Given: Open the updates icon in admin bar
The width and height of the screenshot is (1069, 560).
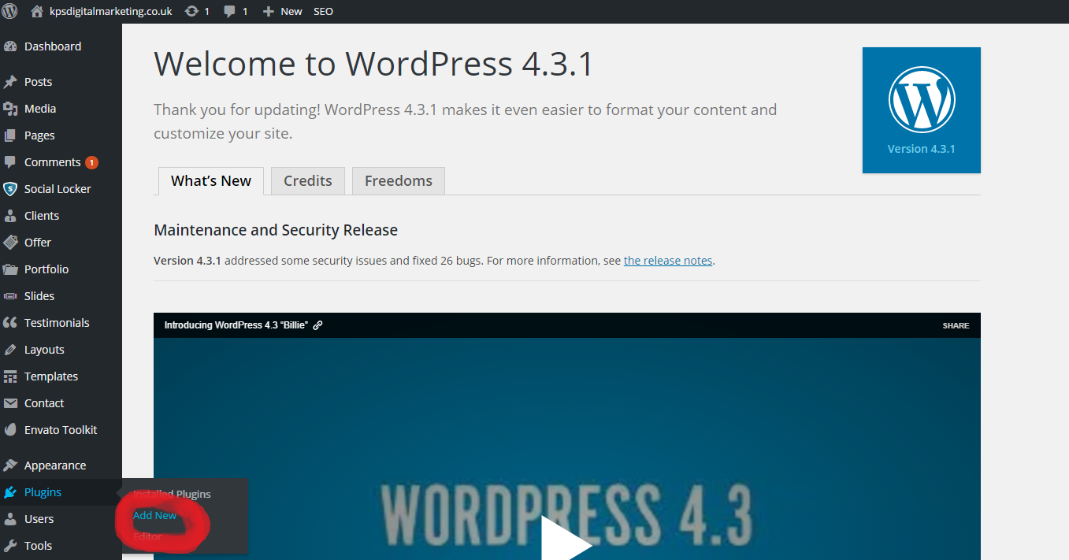Looking at the screenshot, I should pyautogui.click(x=191, y=11).
